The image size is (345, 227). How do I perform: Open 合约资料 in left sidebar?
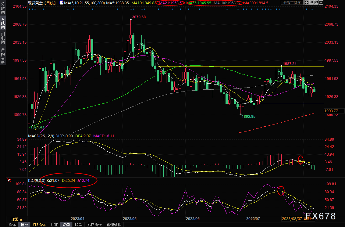tap(3, 56)
